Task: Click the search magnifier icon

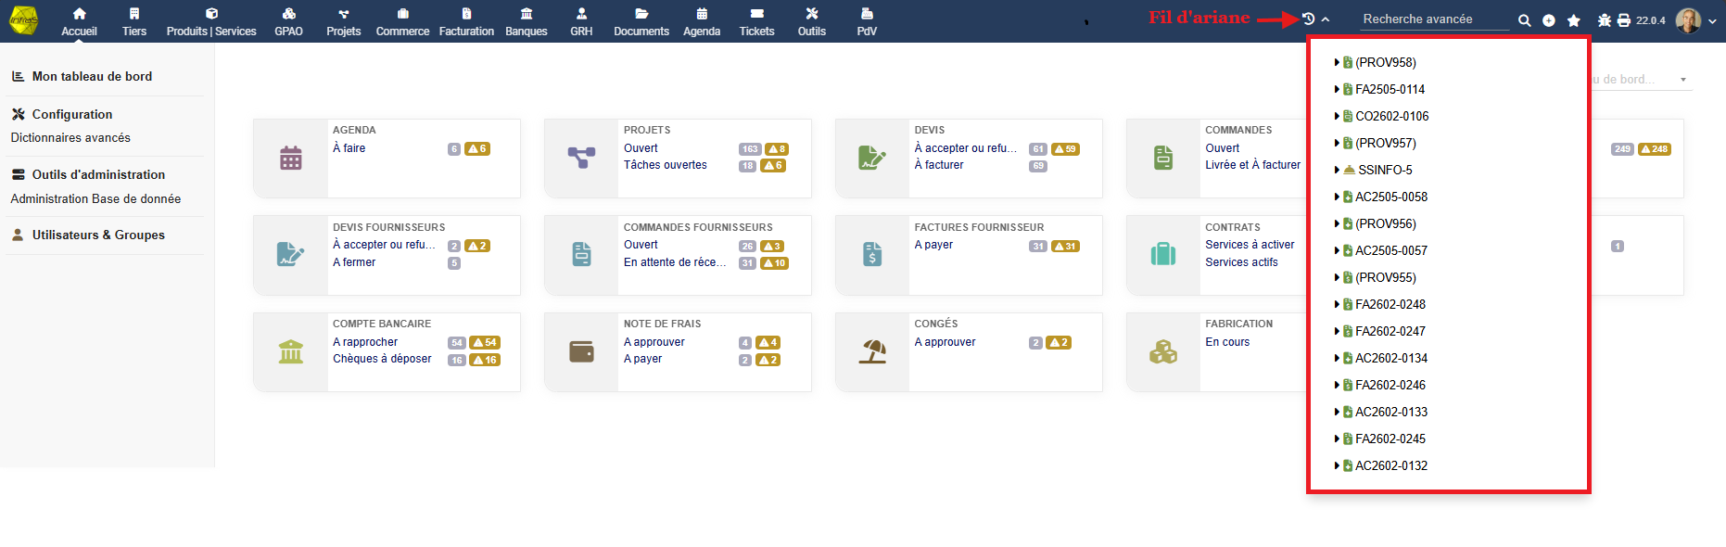Action: pos(1524,20)
